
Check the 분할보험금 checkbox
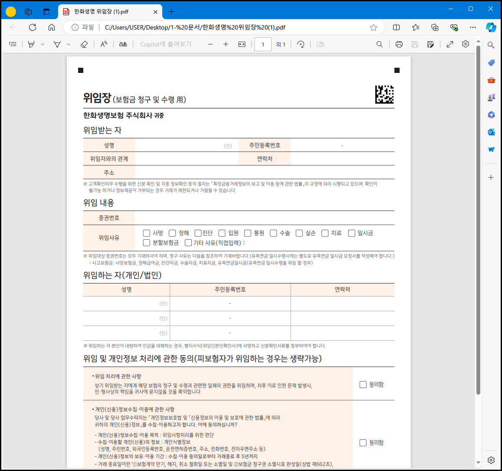tap(146, 243)
